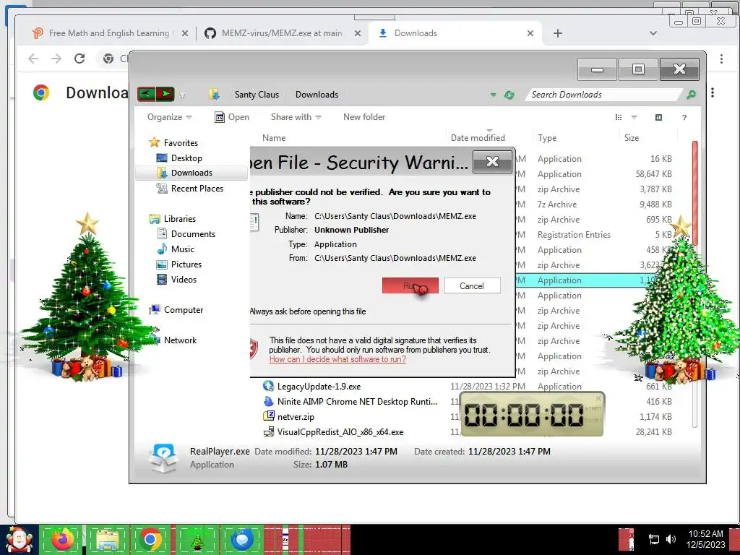Click New folder in the toolbar
This screenshot has width=740, height=555.
tap(364, 117)
